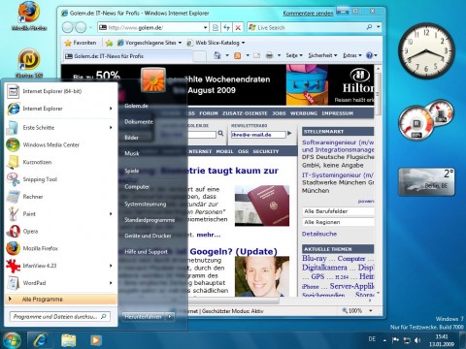Image resolution: width=466 pixels, height=349 pixels.
Task: Click the Live Search input field
Action: [307, 28]
